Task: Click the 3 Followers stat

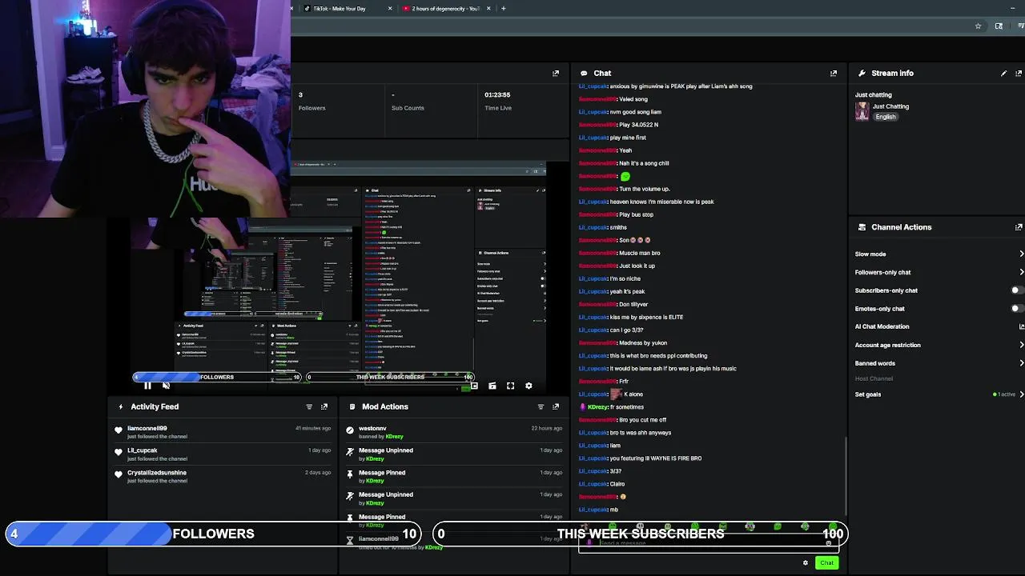Action: [312, 101]
